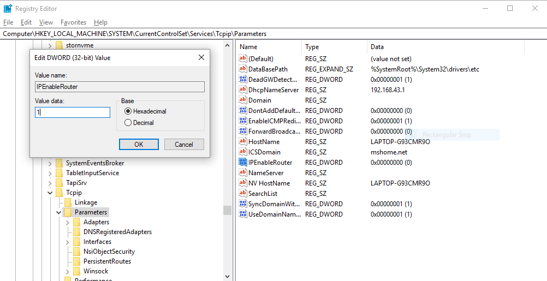This screenshot has width=547, height=281.
Task: Expand the Adapters subkey
Action: [x=67, y=222]
